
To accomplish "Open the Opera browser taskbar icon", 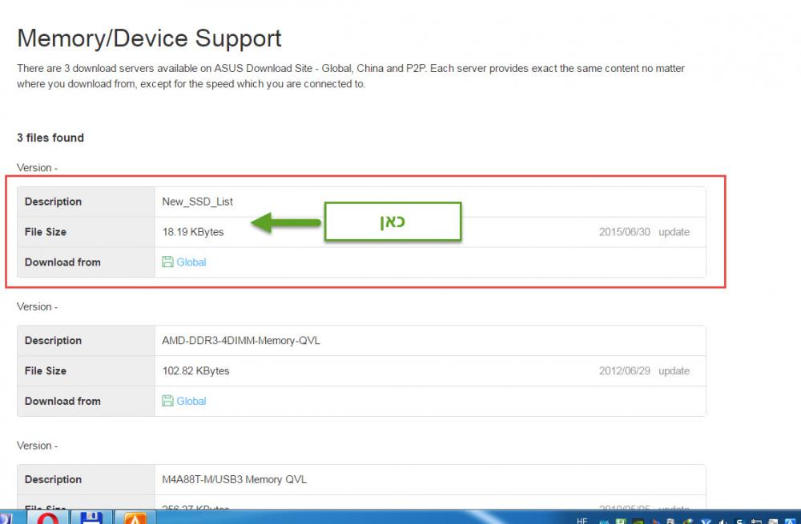I will click(47, 518).
